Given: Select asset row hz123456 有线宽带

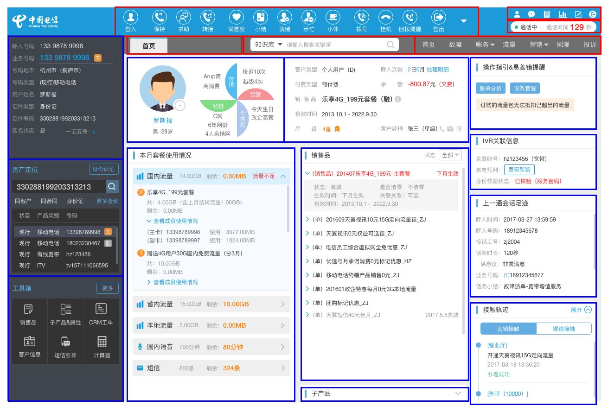Looking at the screenshot, I should point(65,254).
